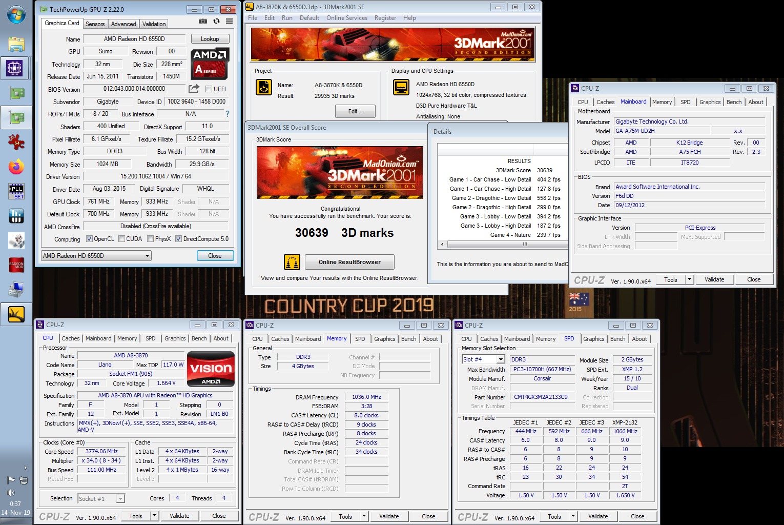Open the Slot #4 memory slot dropdown
Screen dimensions: 784x525
point(483,359)
